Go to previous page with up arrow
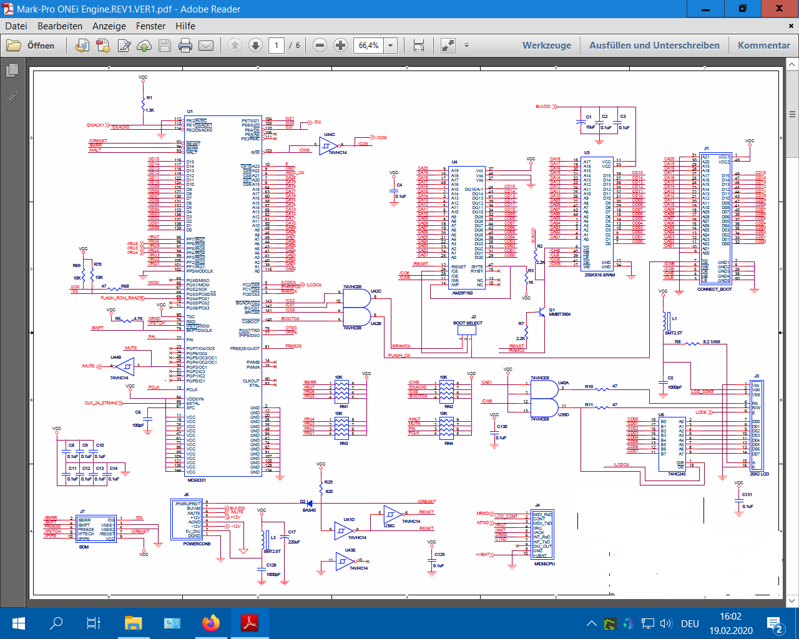Image resolution: width=799 pixels, height=639 pixels. tap(235, 46)
